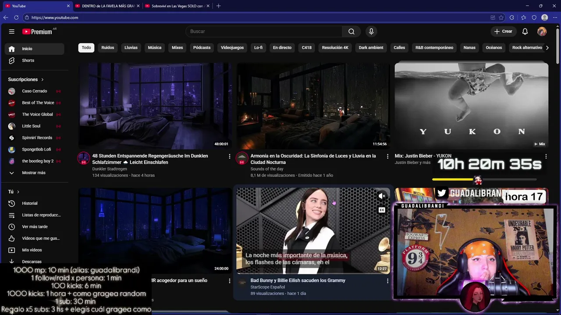This screenshot has width=561, height=315.
Task: Open a new browser tab
Action: 218,6
